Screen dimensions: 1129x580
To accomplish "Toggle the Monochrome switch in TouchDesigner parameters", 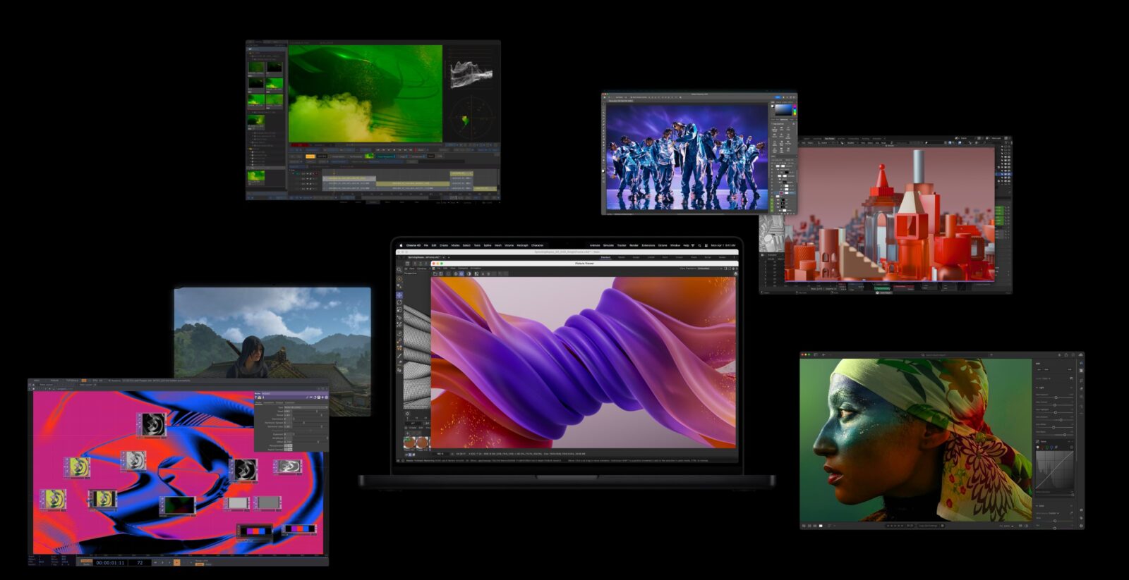I will click(288, 445).
